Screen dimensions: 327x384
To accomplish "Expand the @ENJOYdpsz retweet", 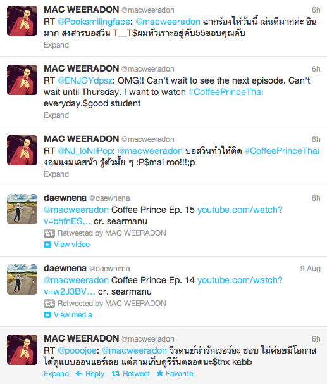I will 56,115.
